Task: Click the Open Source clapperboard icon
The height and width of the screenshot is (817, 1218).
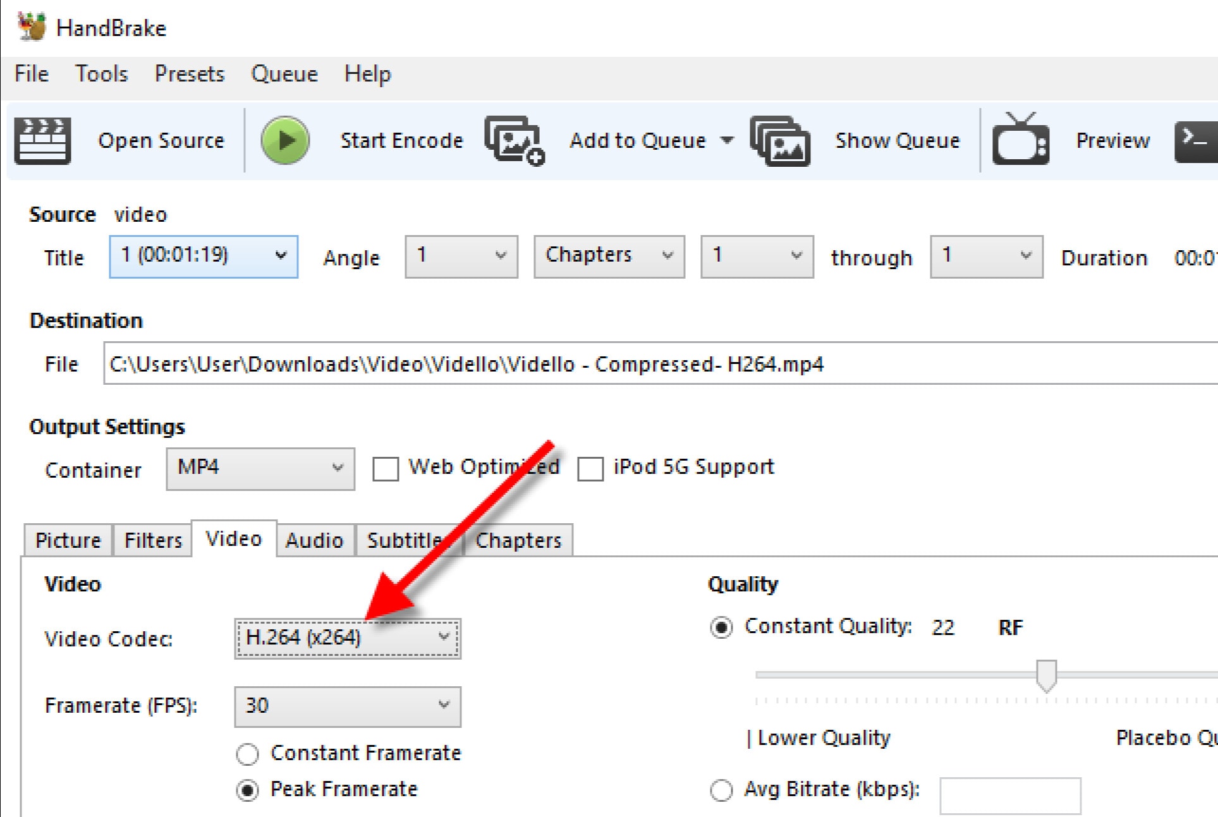Action: click(42, 141)
